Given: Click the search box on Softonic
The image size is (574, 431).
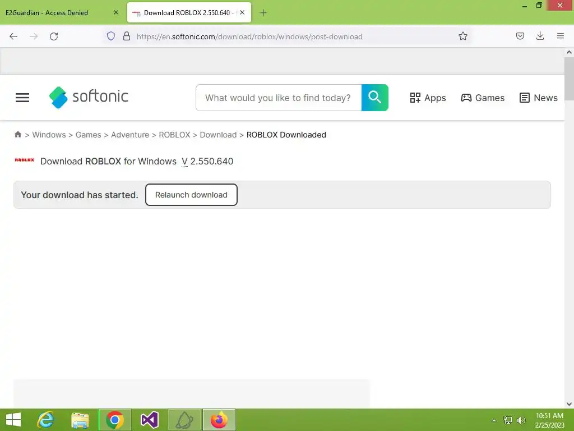Looking at the screenshot, I should [x=279, y=98].
